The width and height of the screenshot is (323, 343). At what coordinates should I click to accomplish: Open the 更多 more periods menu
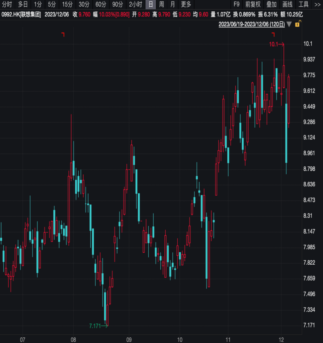coord(186,4)
